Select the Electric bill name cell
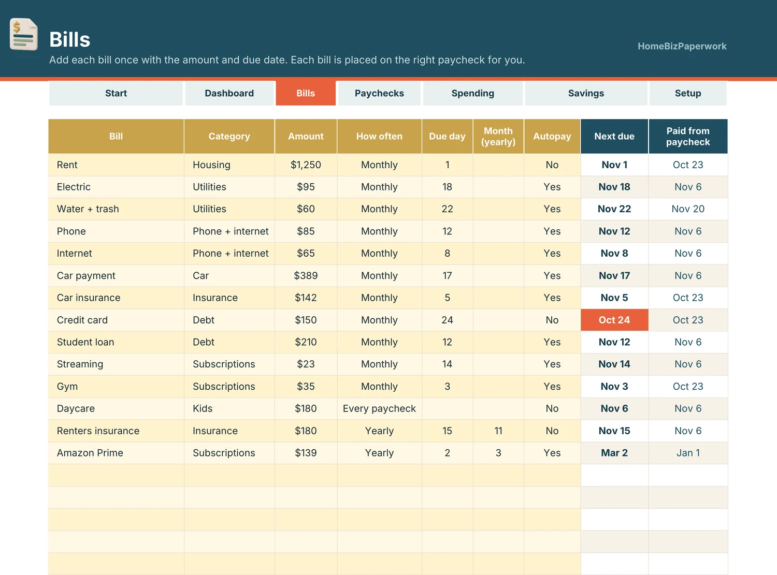The height and width of the screenshot is (575, 777). coord(116,187)
